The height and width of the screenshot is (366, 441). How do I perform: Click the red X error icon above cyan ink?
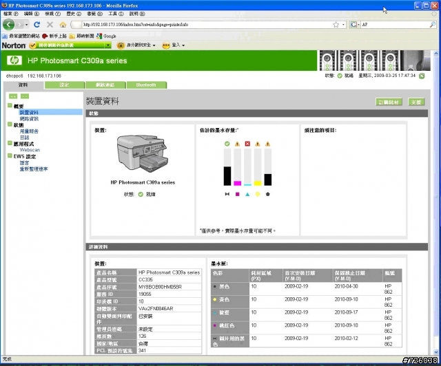coord(247,144)
